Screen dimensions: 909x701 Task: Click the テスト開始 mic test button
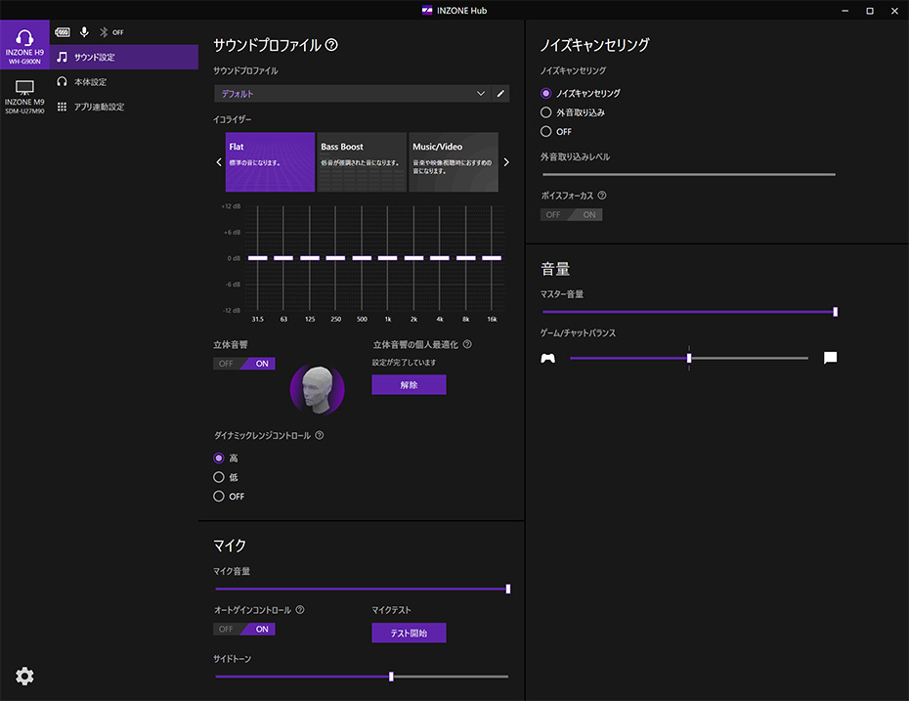(x=409, y=634)
